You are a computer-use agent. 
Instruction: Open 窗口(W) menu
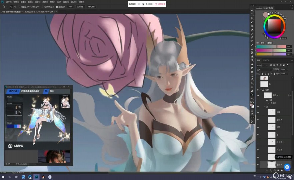click(73, 2)
